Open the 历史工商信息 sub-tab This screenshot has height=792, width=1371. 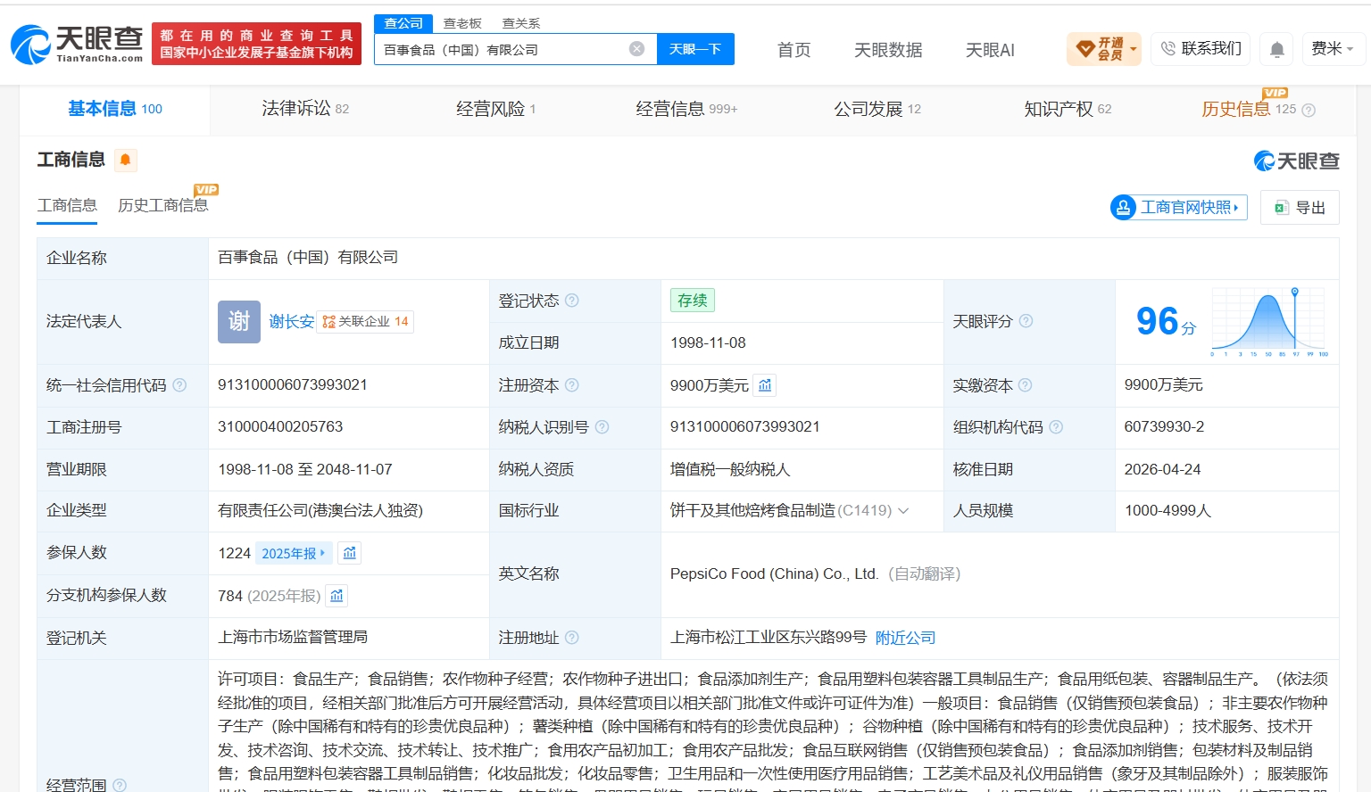tap(163, 205)
